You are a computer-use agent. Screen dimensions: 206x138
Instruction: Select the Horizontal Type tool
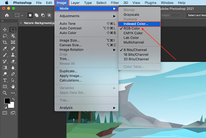(x=5, y=80)
